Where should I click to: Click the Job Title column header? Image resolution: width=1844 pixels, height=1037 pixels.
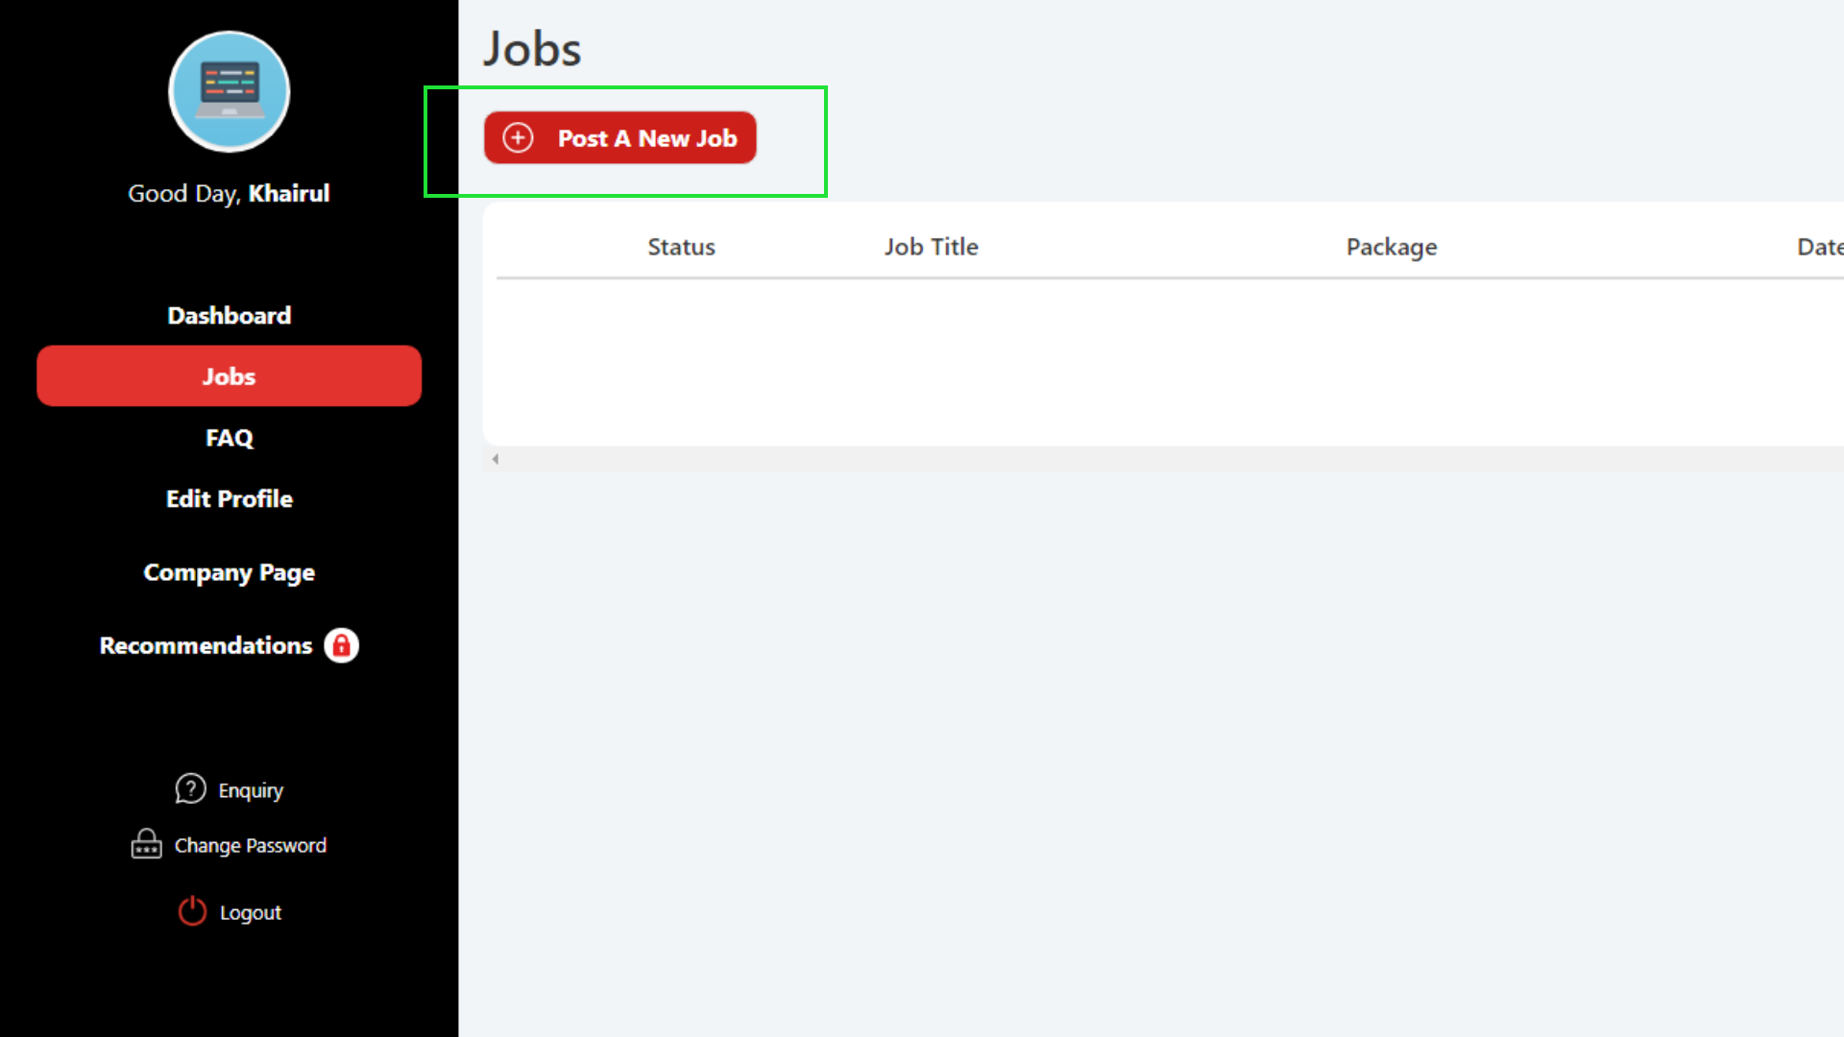coord(931,247)
